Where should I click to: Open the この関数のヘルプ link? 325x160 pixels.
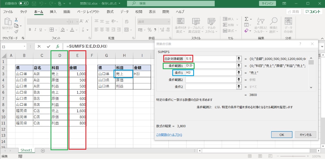point(169,135)
